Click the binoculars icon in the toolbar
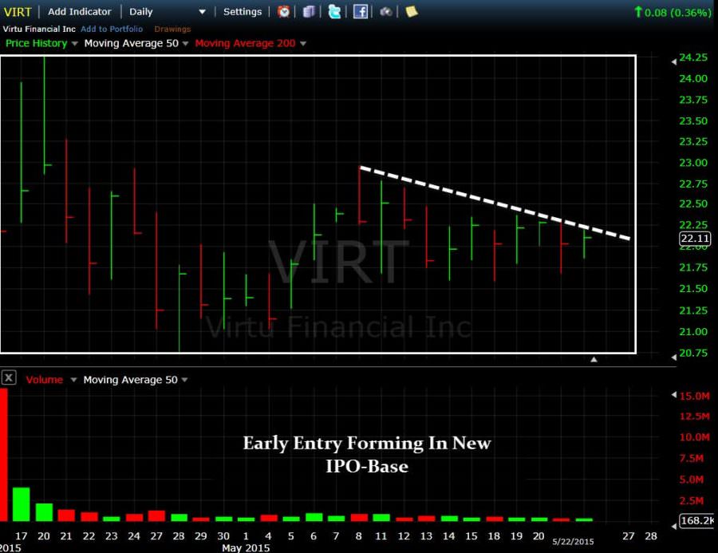Viewport: 718px width, 553px height. click(x=385, y=11)
